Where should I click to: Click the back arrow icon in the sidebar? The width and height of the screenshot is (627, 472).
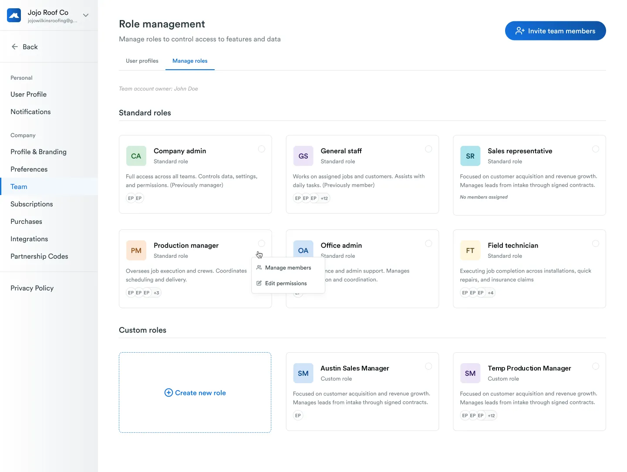(15, 47)
